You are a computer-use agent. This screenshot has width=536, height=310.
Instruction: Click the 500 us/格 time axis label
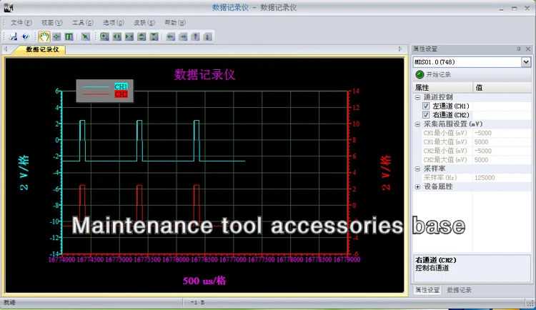[x=204, y=281]
